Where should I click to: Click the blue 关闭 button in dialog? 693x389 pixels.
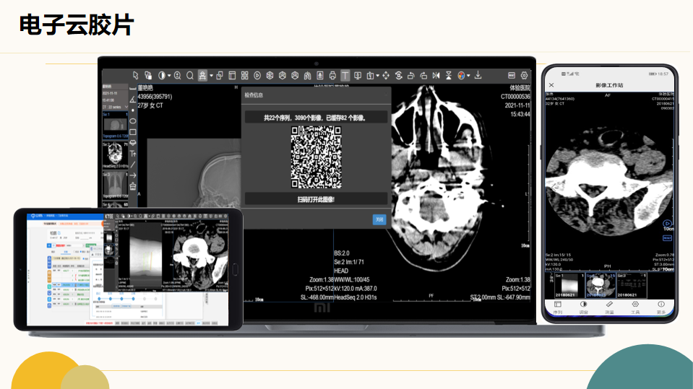[379, 219]
